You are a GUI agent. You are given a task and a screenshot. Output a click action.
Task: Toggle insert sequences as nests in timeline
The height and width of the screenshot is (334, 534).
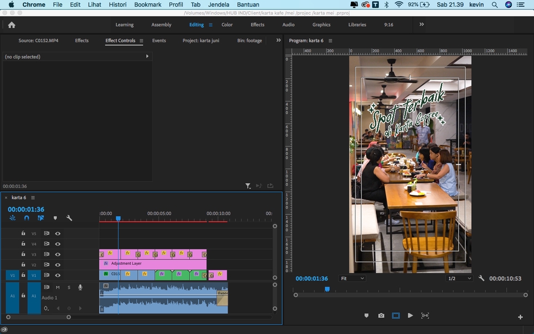(13, 218)
